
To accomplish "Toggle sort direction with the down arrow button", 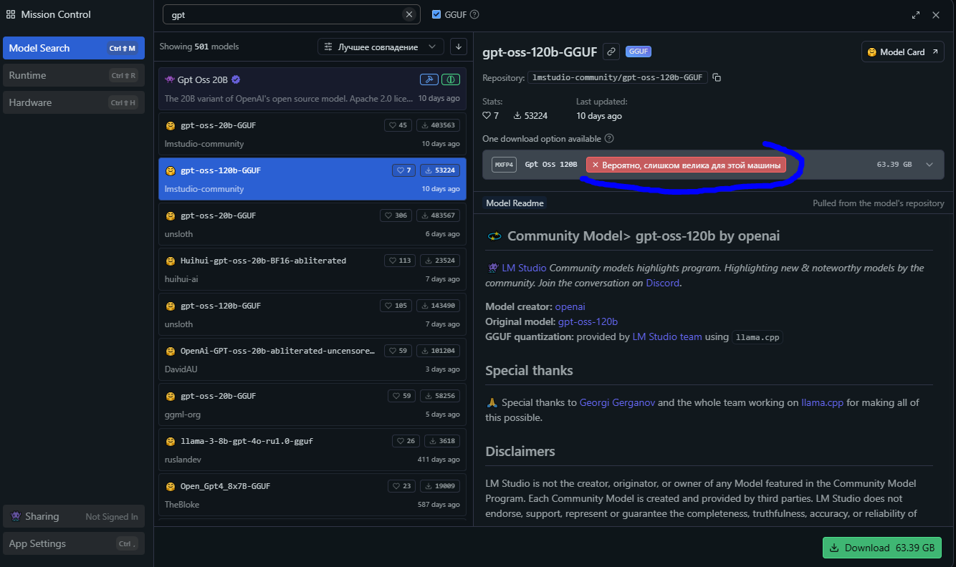I will pos(459,47).
